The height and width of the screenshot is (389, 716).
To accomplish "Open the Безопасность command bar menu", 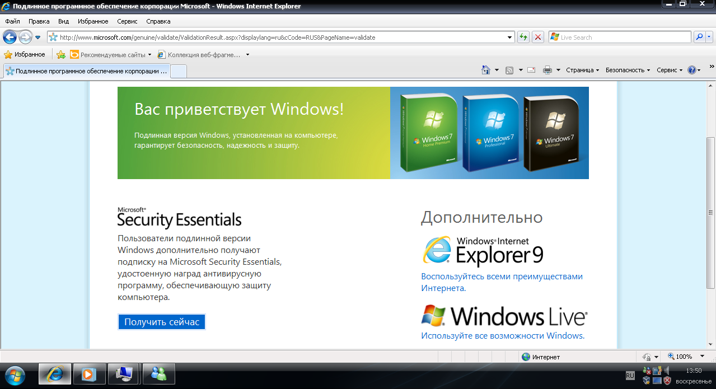I will pyautogui.click(x=628, y=70).
